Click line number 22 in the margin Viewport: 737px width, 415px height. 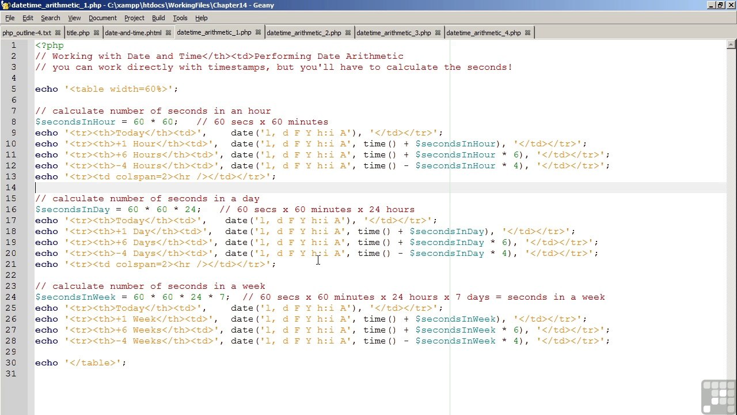(10, 275)
